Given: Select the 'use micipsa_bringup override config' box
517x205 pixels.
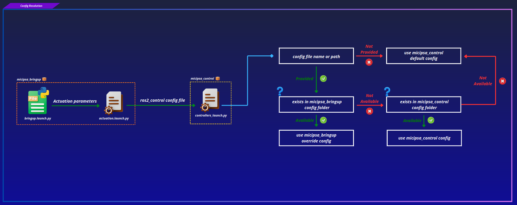Looking at the screenshot, I should point(316,138).
